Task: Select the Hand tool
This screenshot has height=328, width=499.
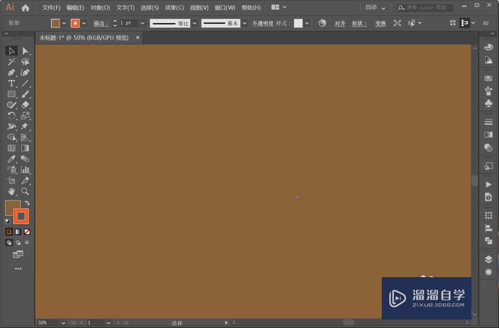Action: (x=11, y=191)
